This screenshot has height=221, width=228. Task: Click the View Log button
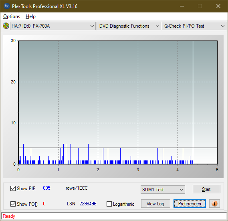point(155,203)
